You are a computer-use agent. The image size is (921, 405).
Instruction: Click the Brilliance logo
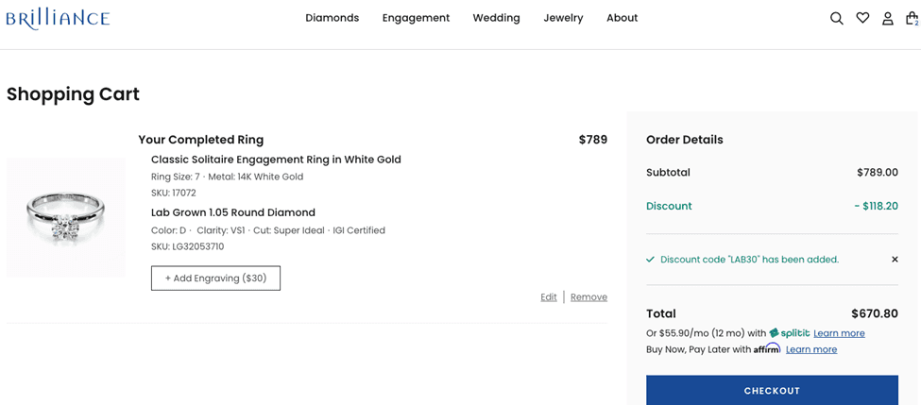click(58, 18)
